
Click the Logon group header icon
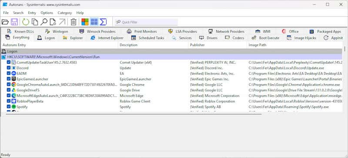3,51
